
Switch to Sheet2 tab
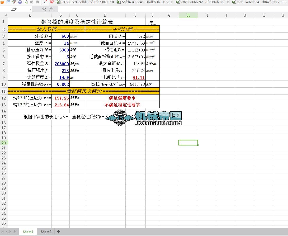tap(45, 232)
